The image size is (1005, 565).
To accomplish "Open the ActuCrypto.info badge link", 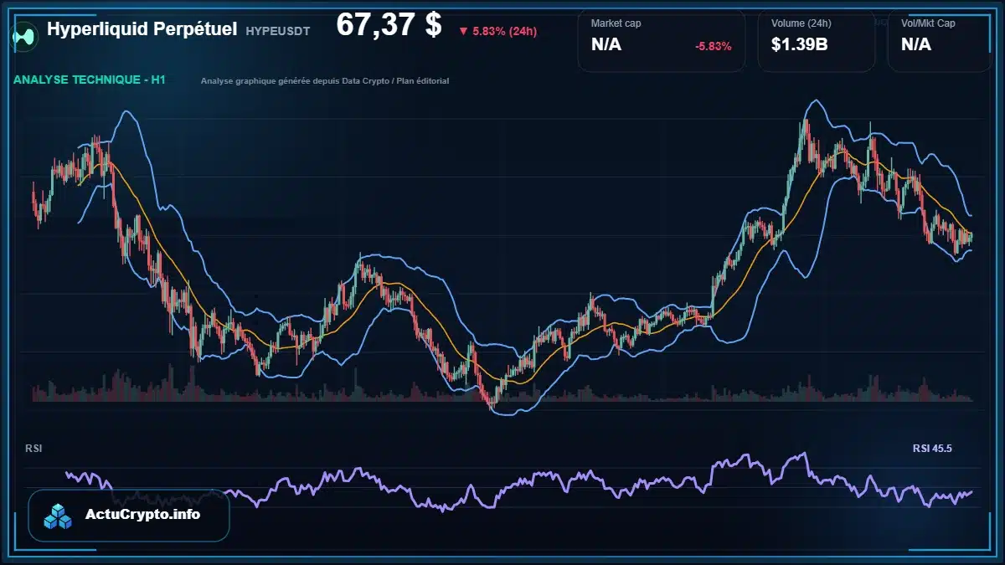I will pos(129,515).
